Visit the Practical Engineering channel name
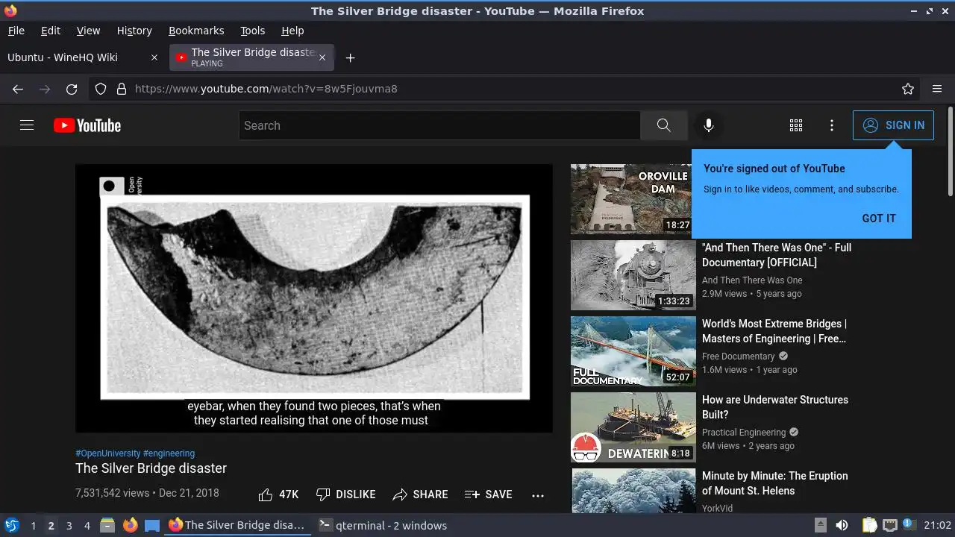 [x=744, y=433]
